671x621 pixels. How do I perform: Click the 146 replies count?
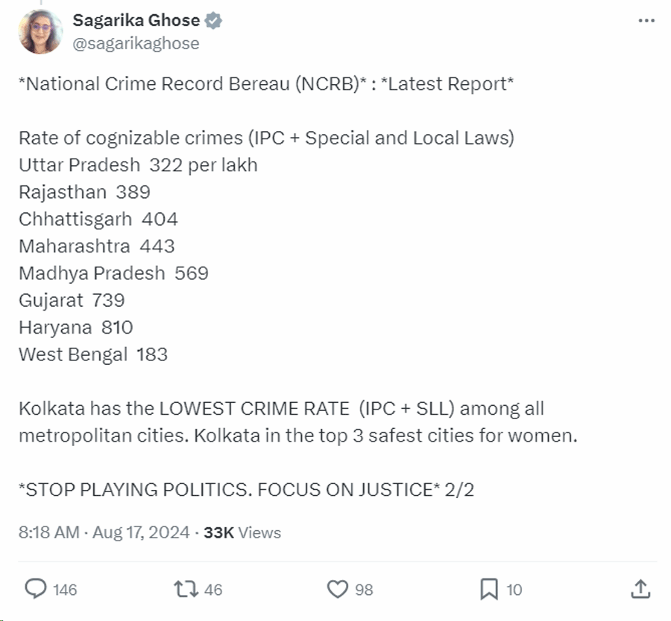pyautogui.click(x=66, y=590)
